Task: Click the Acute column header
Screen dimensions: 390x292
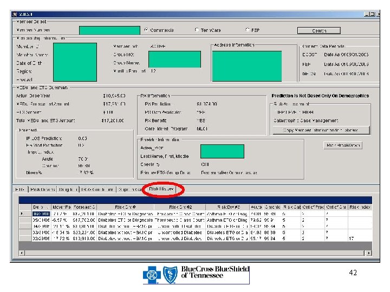Action: point(256,207)
